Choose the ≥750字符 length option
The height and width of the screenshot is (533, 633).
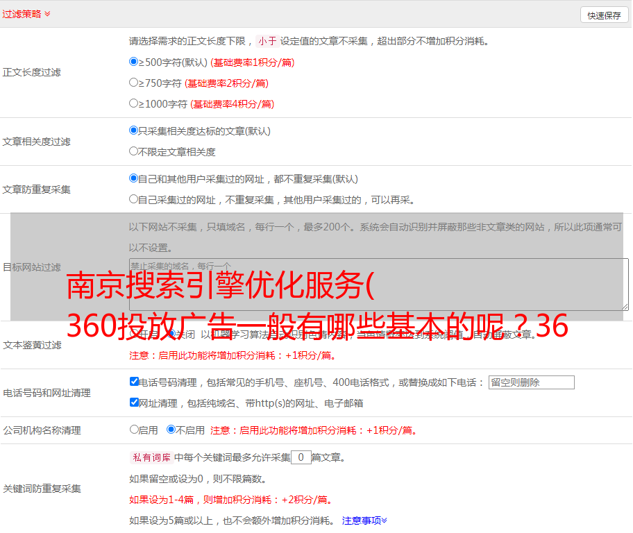tap(133, 83)
